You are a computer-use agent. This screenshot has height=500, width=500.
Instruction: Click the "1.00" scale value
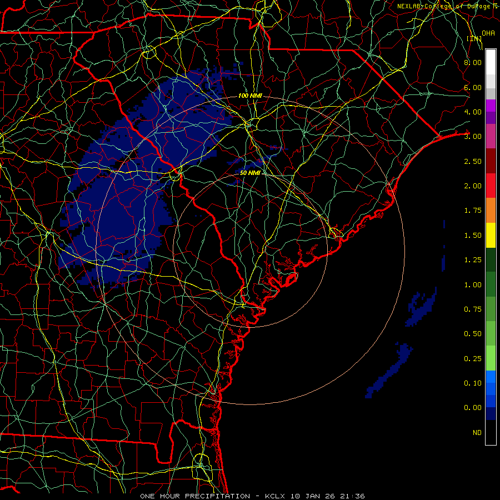pyautogui.click(x=473, y=285)
